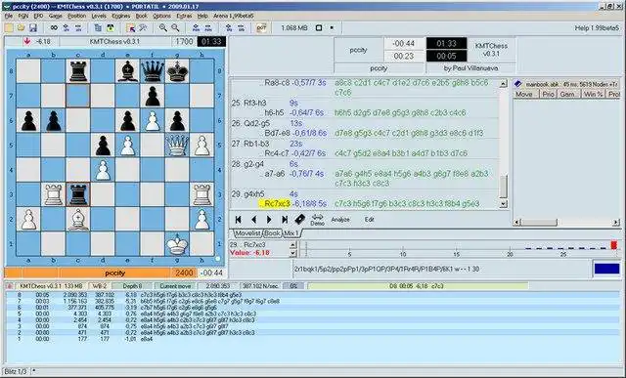Select the highlighted move Rc7xc3
Image resolution: width=626 pixels, height=378 pixels.
tap(275, 204)
